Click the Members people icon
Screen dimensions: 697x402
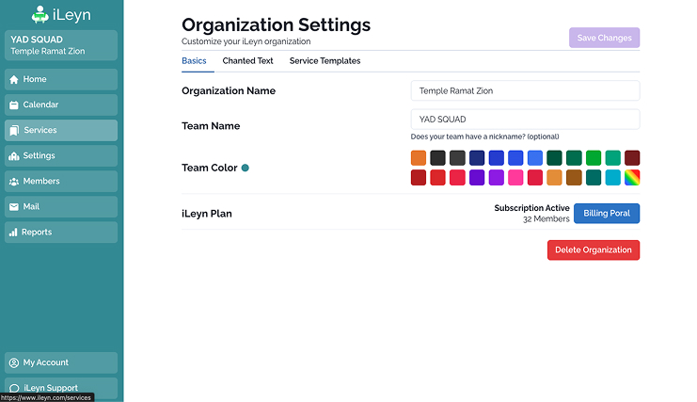click(x=14, y=182)
